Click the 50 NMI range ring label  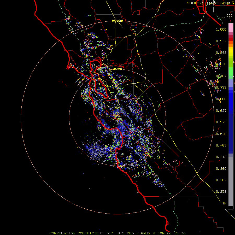pos(117,69)
